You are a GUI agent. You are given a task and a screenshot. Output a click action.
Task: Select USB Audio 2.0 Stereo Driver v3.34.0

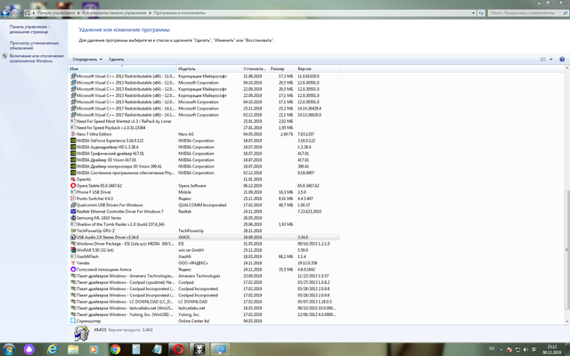pos(204,238)
